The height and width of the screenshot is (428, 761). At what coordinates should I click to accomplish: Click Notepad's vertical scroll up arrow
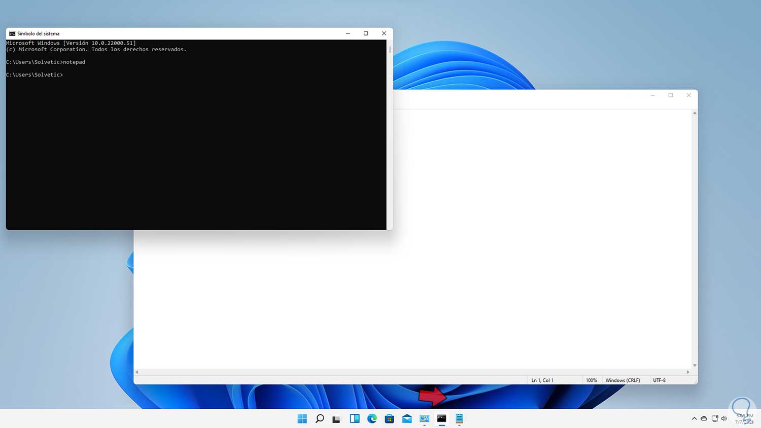695,113
